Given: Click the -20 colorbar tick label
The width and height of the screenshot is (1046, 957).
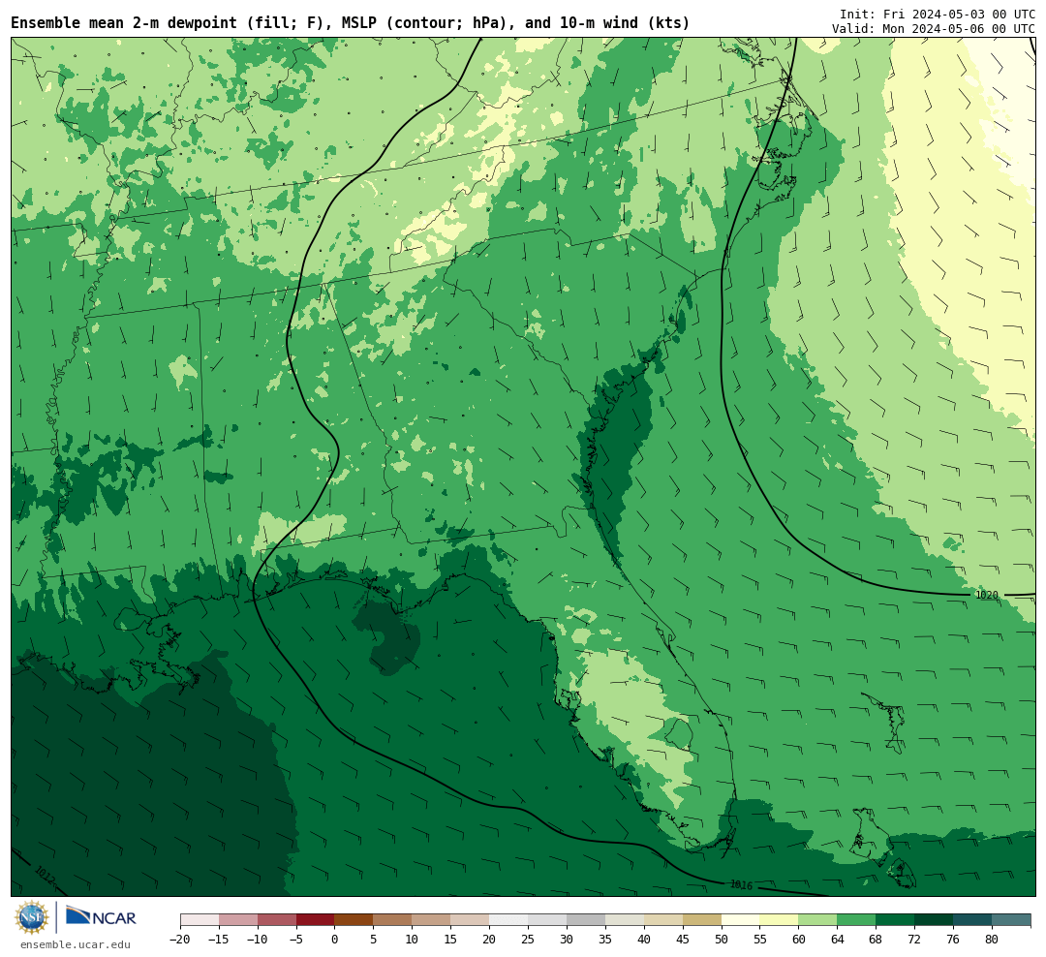Looking at the screenshot, I should [180, 940].
